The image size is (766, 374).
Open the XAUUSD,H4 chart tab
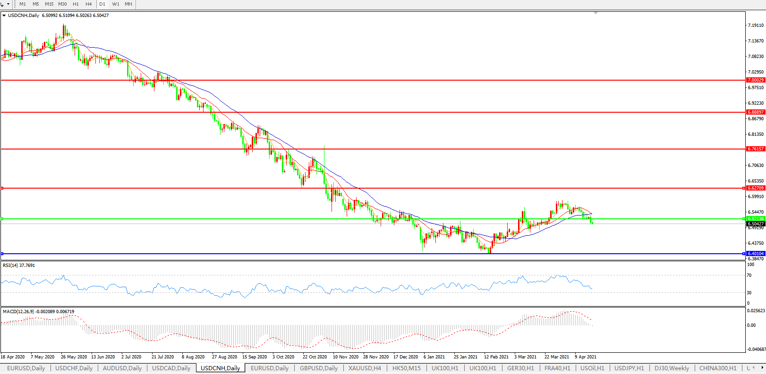tap(365, 368)
